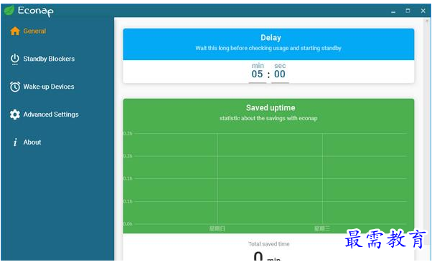Maximize the Econap window

pos(408,11)
